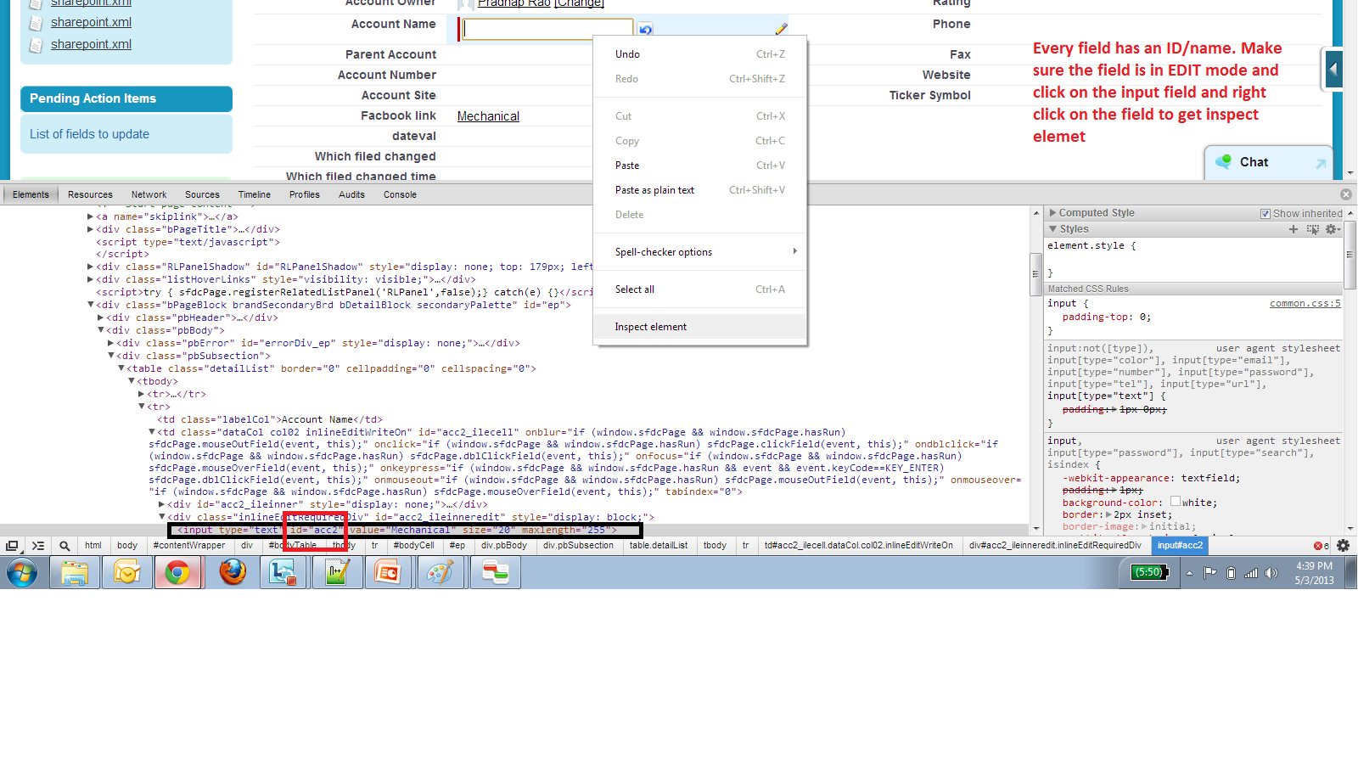
Task: Open the Paint taskbar icon
Action: (x=440, y=573)
